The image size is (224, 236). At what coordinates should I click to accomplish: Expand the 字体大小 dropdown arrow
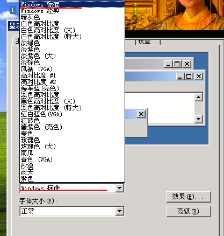click(x=120, y=211)
